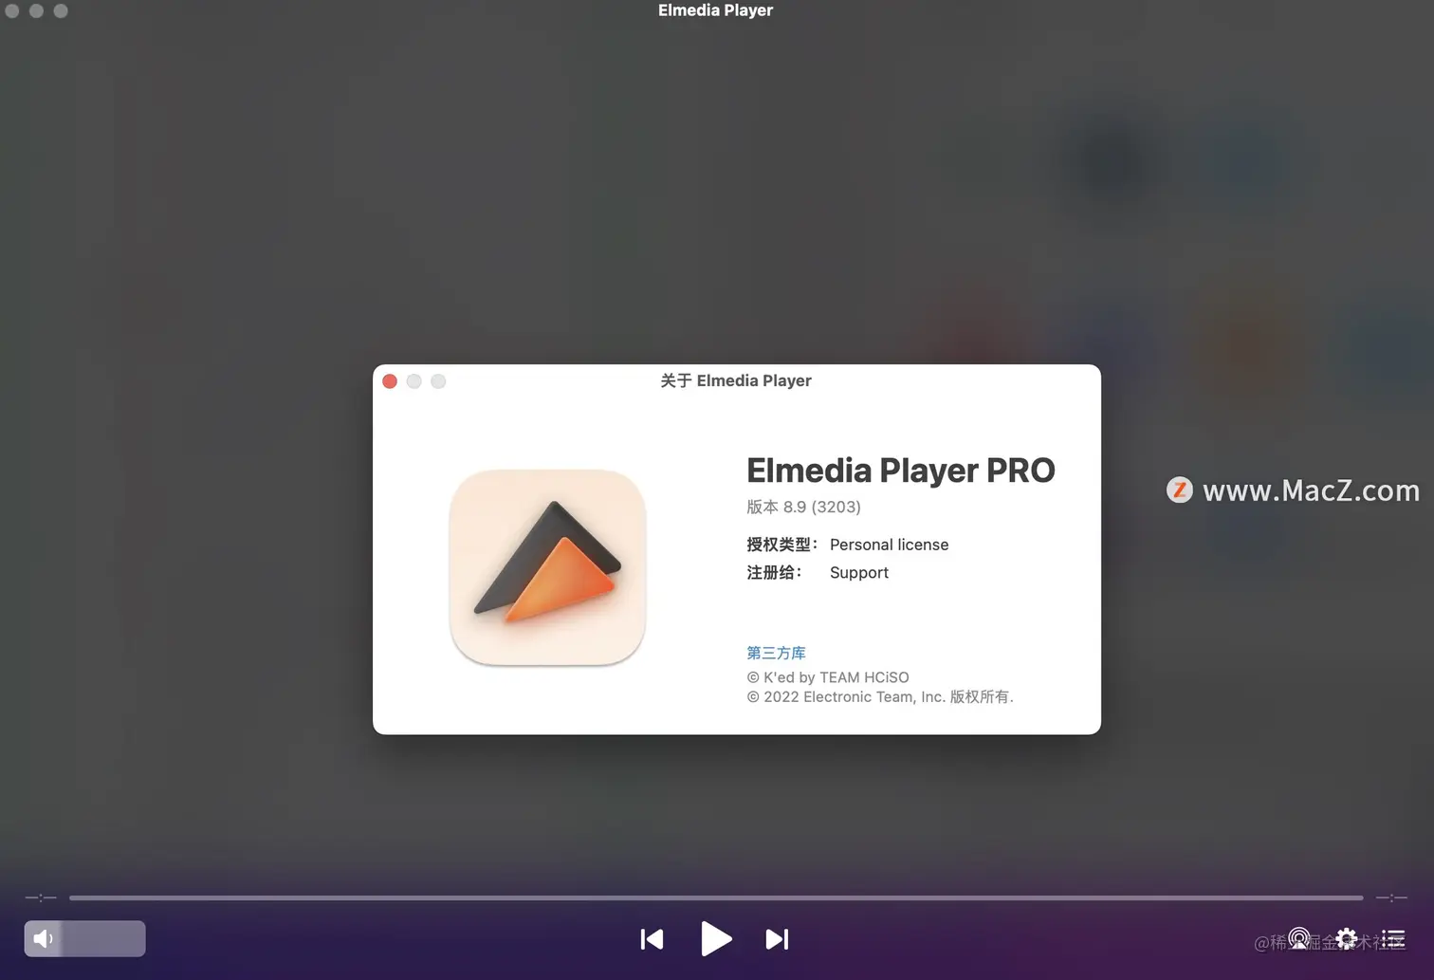Seek on the playback progress bar
This screenshot has width=1434, height=980.
tap(716, 897)
